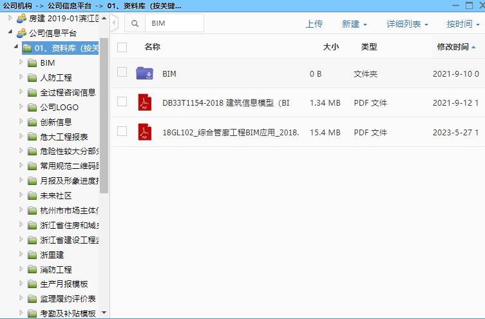Screen dimensions: 485x319
Task: Tick the select-all checkbox in header
Action: (122, 47)
